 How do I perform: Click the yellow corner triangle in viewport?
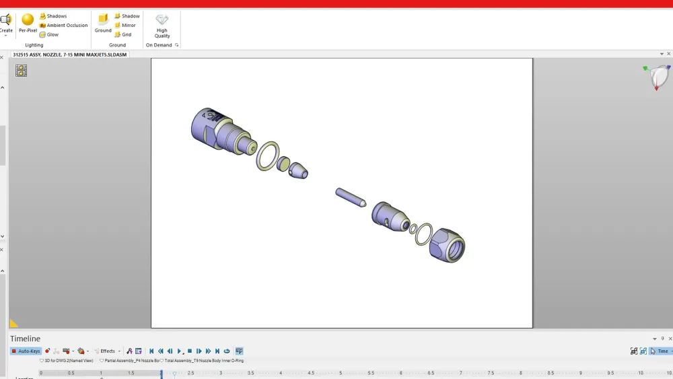13,324
